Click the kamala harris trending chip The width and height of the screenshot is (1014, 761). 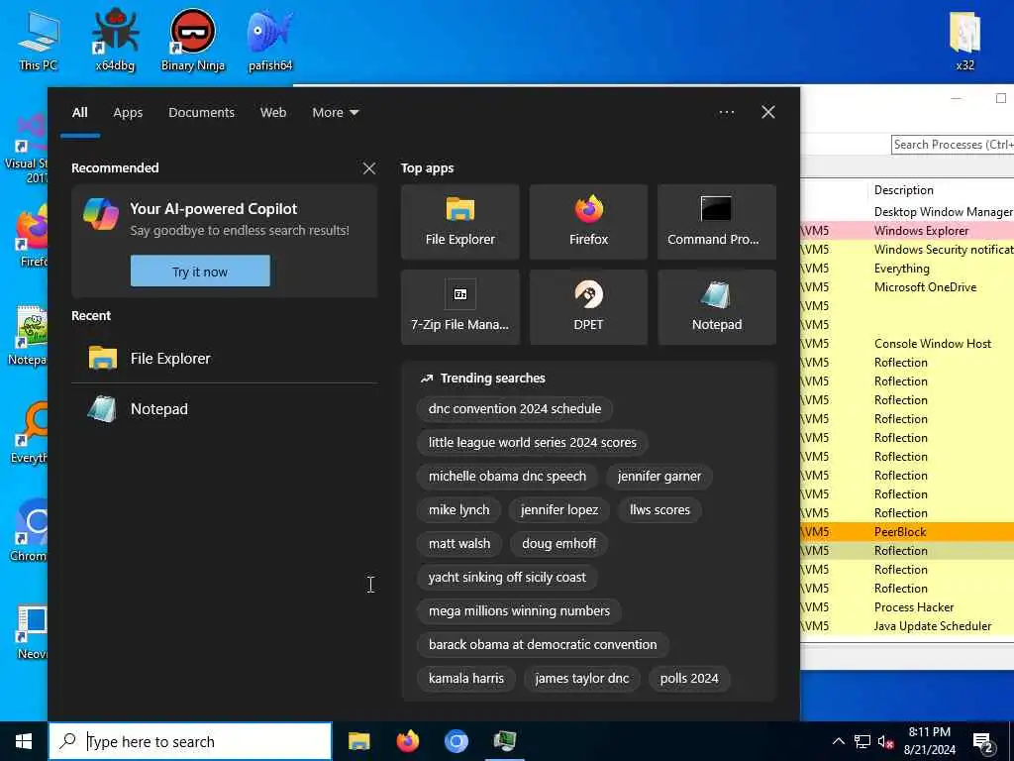click(465, 678)
